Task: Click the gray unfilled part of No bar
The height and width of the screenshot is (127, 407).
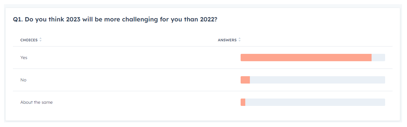Action: [317, 80]
